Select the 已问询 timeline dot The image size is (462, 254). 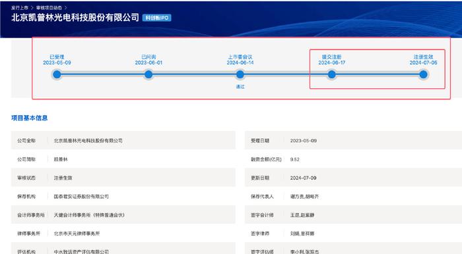[x=148, y=74]
